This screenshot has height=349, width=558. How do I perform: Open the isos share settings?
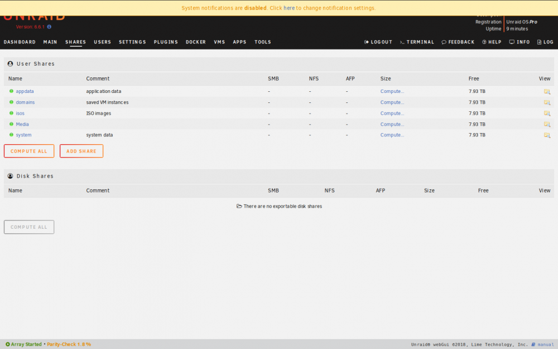pyautogui.click(x=20, y=113)
